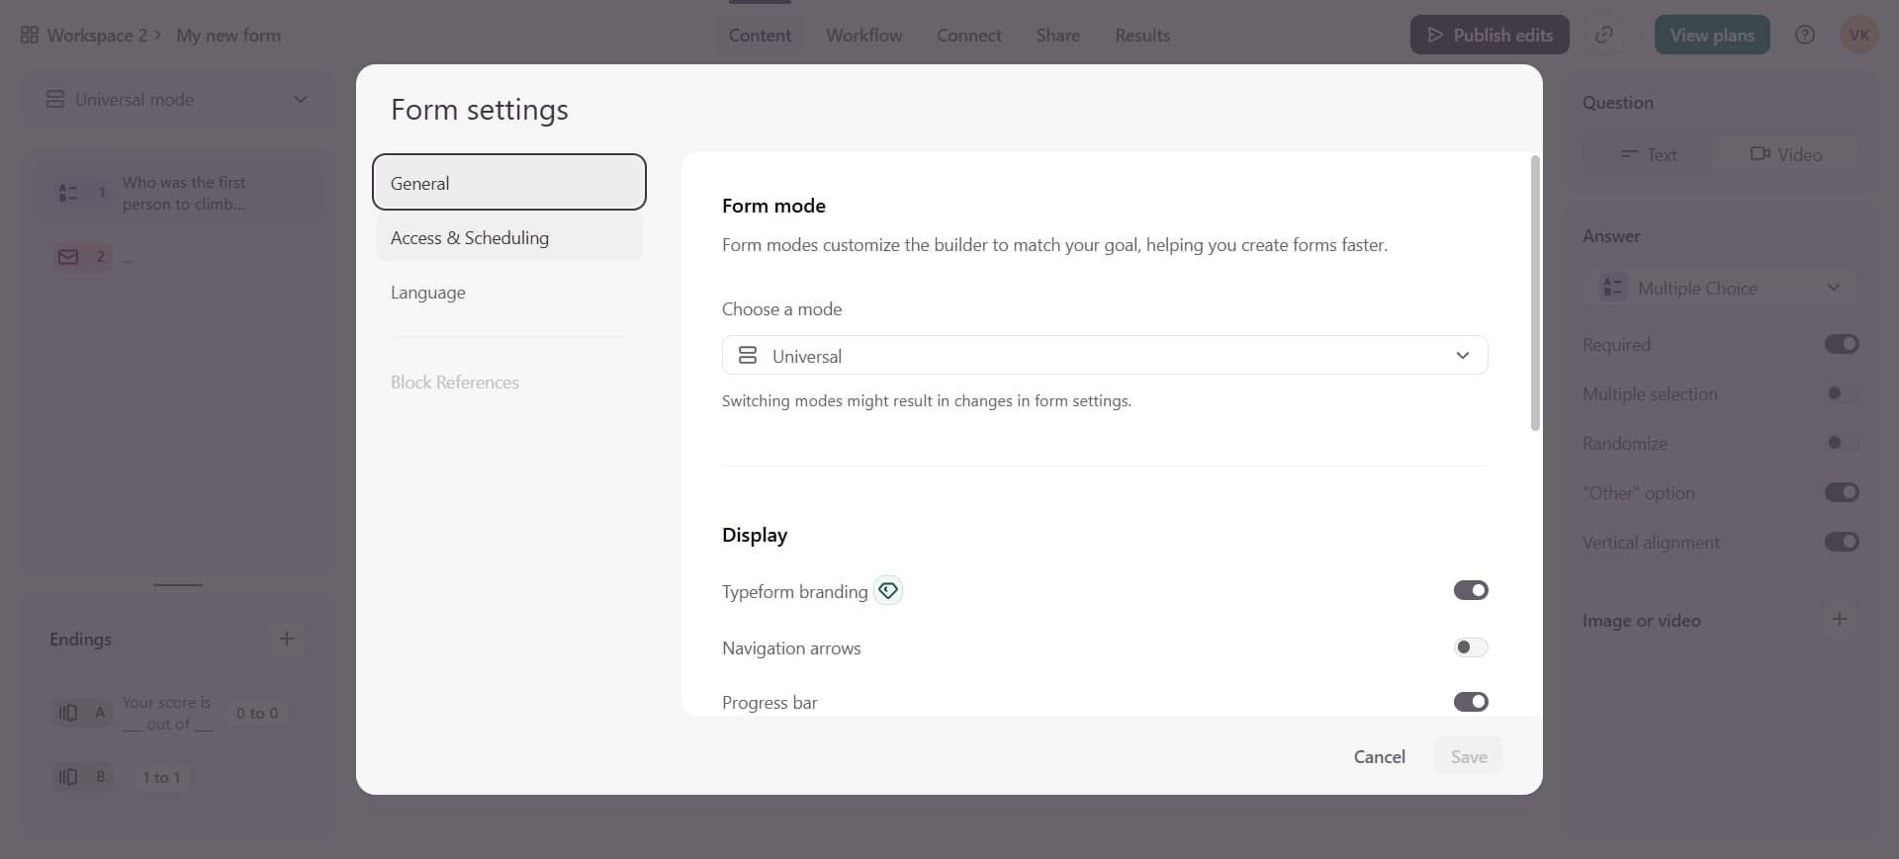Click the Publish edits button

[1490, 35]
